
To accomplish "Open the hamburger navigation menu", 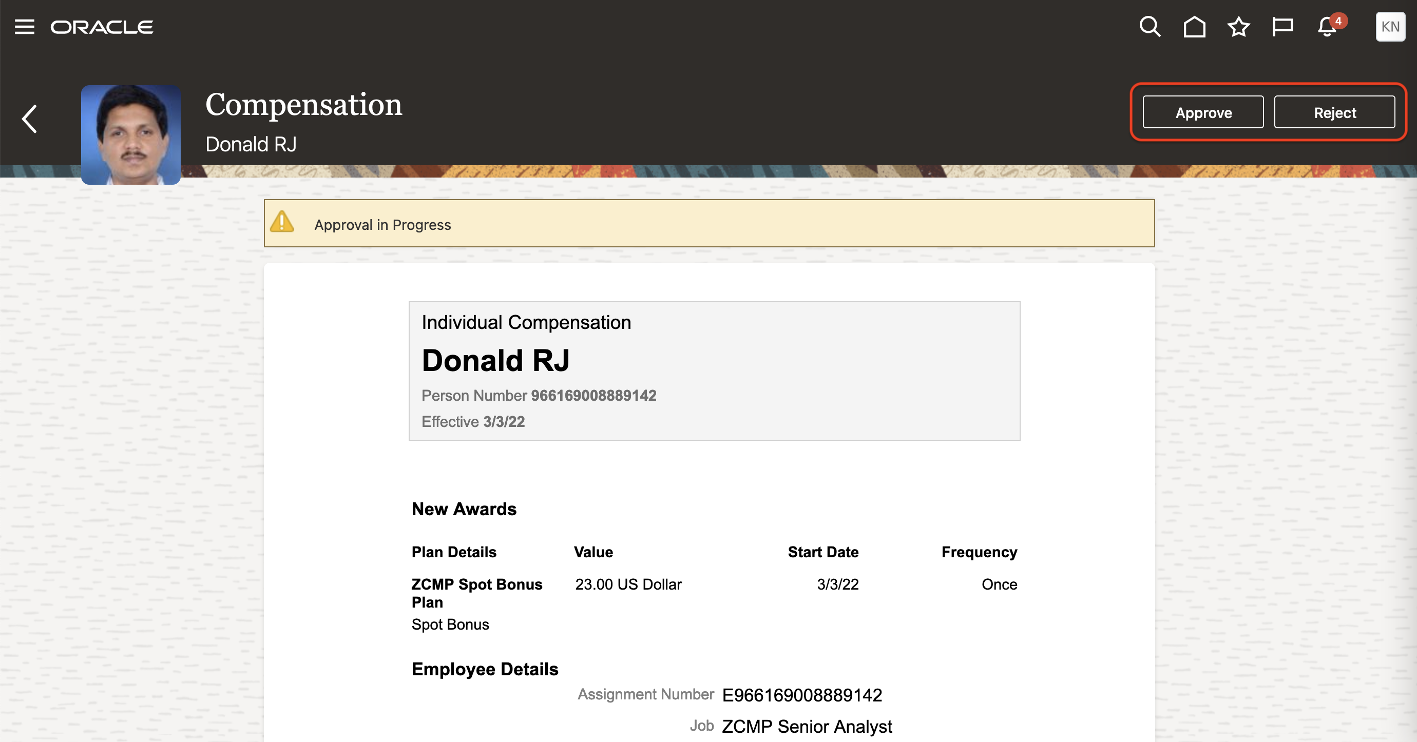I will (24, 26).
